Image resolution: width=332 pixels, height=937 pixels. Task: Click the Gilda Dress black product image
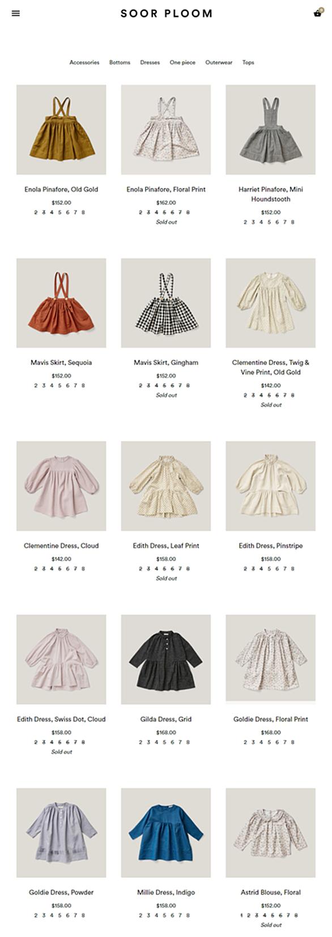[166, 659]
